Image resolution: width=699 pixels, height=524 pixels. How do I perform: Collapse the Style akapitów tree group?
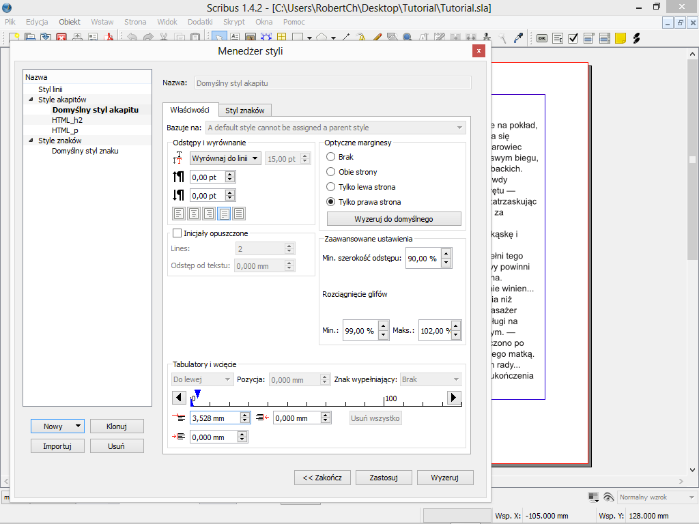point(31,100)
